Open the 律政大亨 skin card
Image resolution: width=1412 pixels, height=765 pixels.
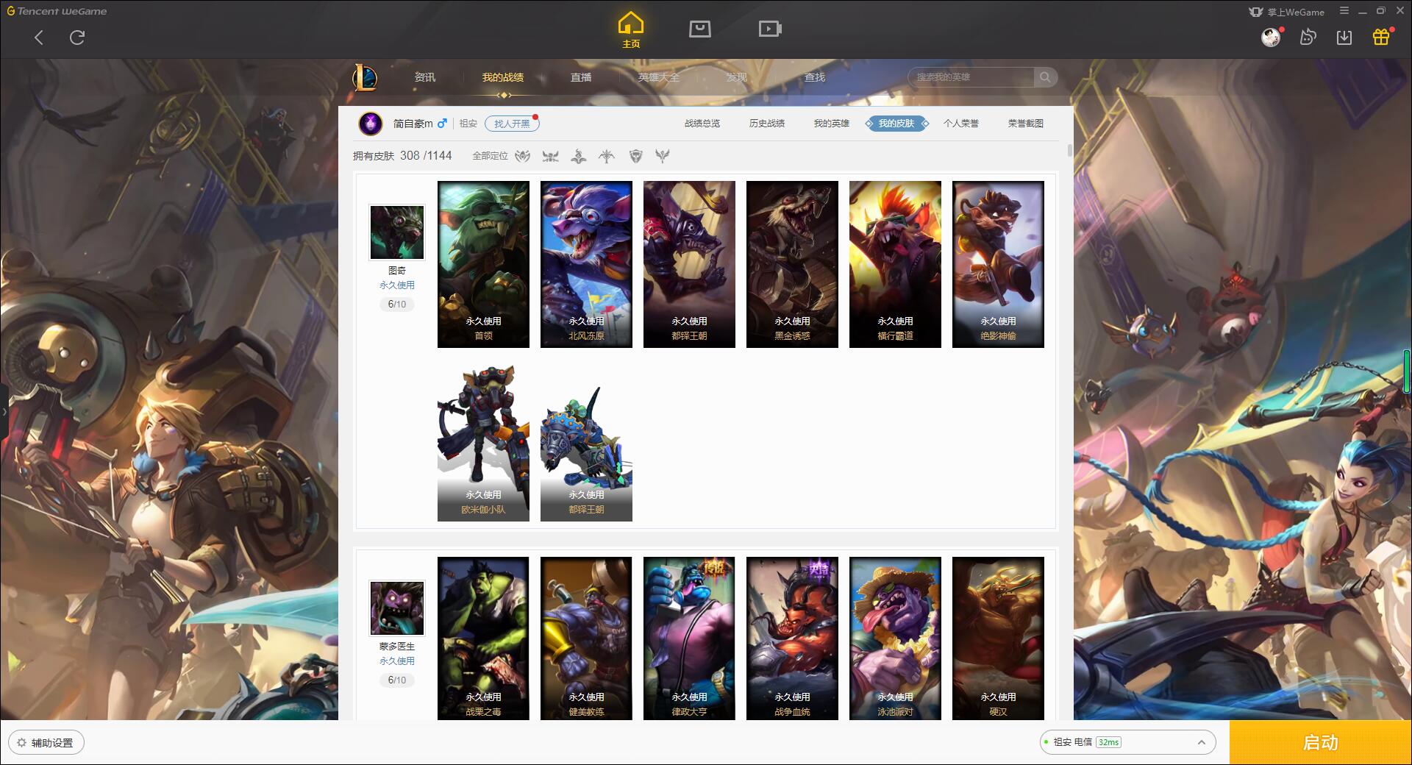(x=689, y=638)
